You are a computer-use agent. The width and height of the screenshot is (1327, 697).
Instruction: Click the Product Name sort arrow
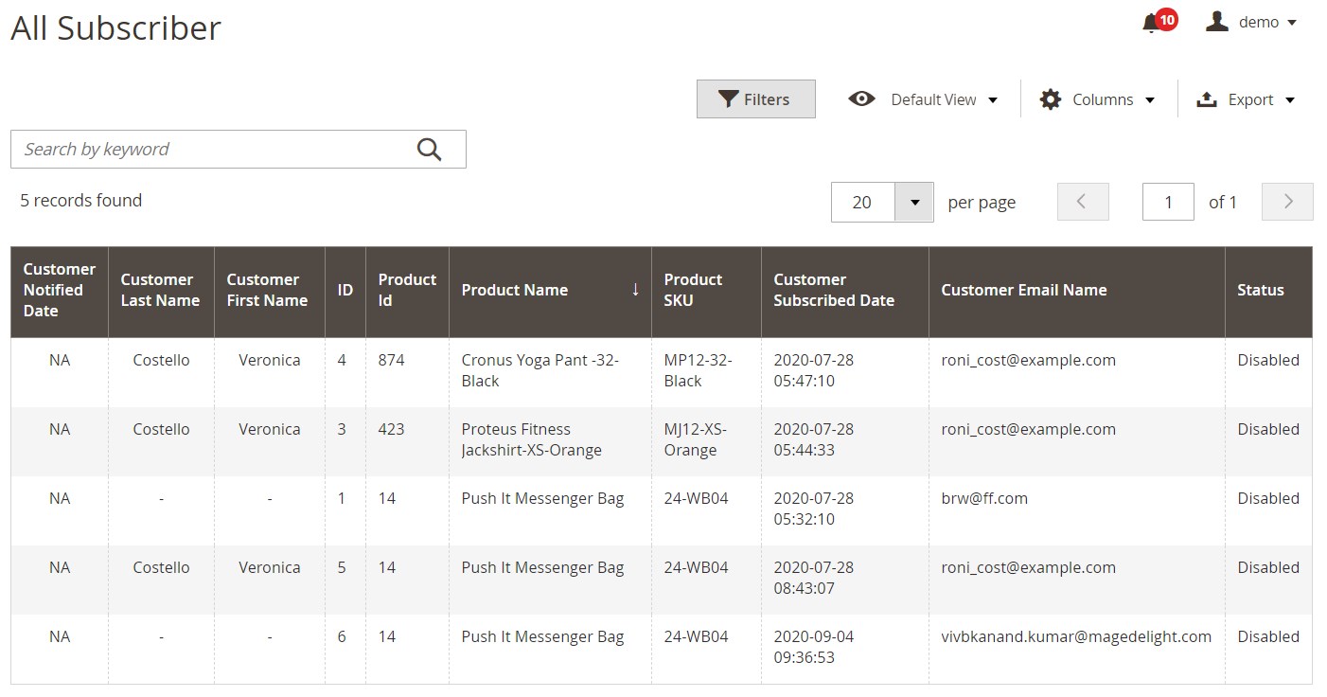pyautogui.click(x=636, y=290)
